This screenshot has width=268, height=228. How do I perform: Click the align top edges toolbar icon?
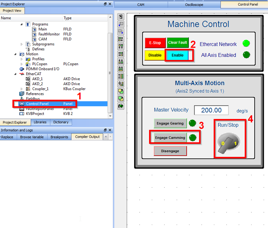pyautogui.click(x=121, y=47)
